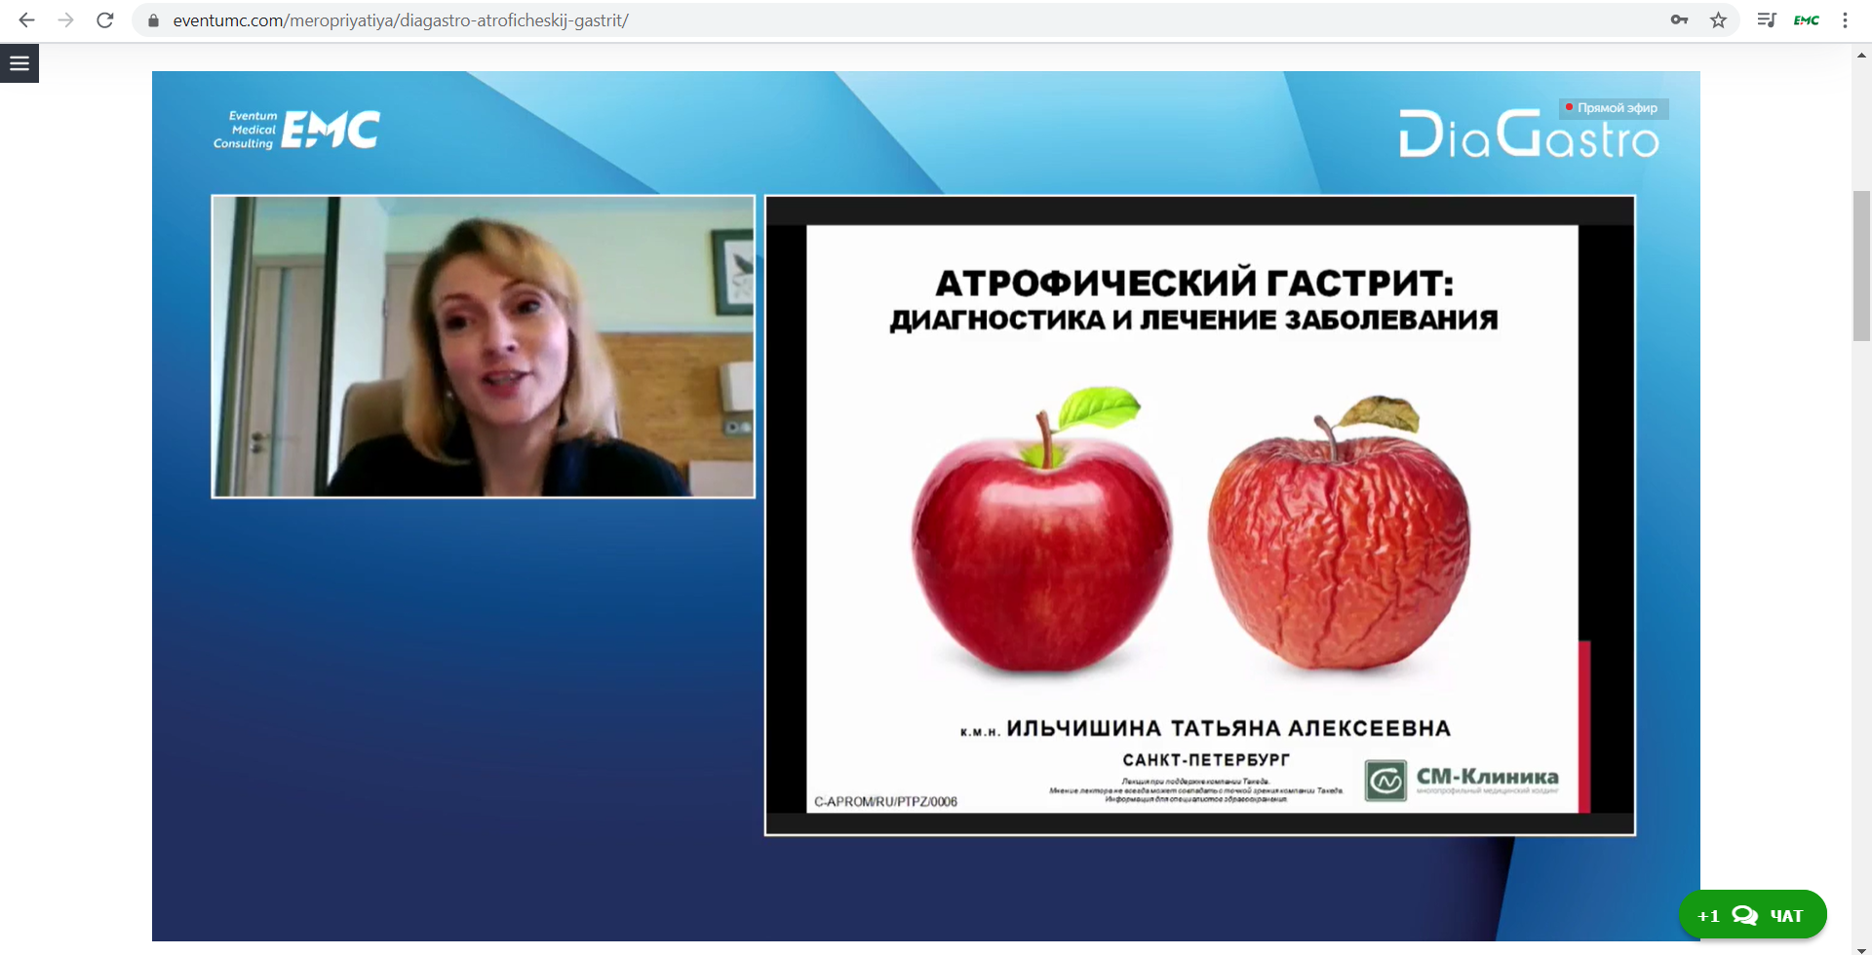Open the media controls icon in toolbar

tap(1766, 20)
